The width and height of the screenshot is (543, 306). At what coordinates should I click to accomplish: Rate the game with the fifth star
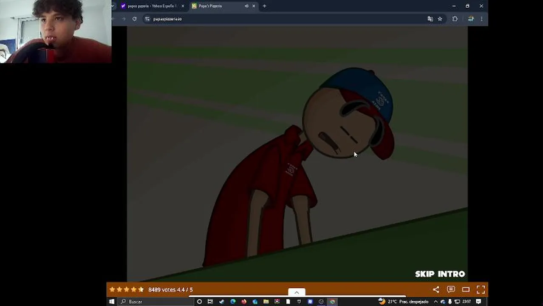pyautogui.click(x=141, y=289)
